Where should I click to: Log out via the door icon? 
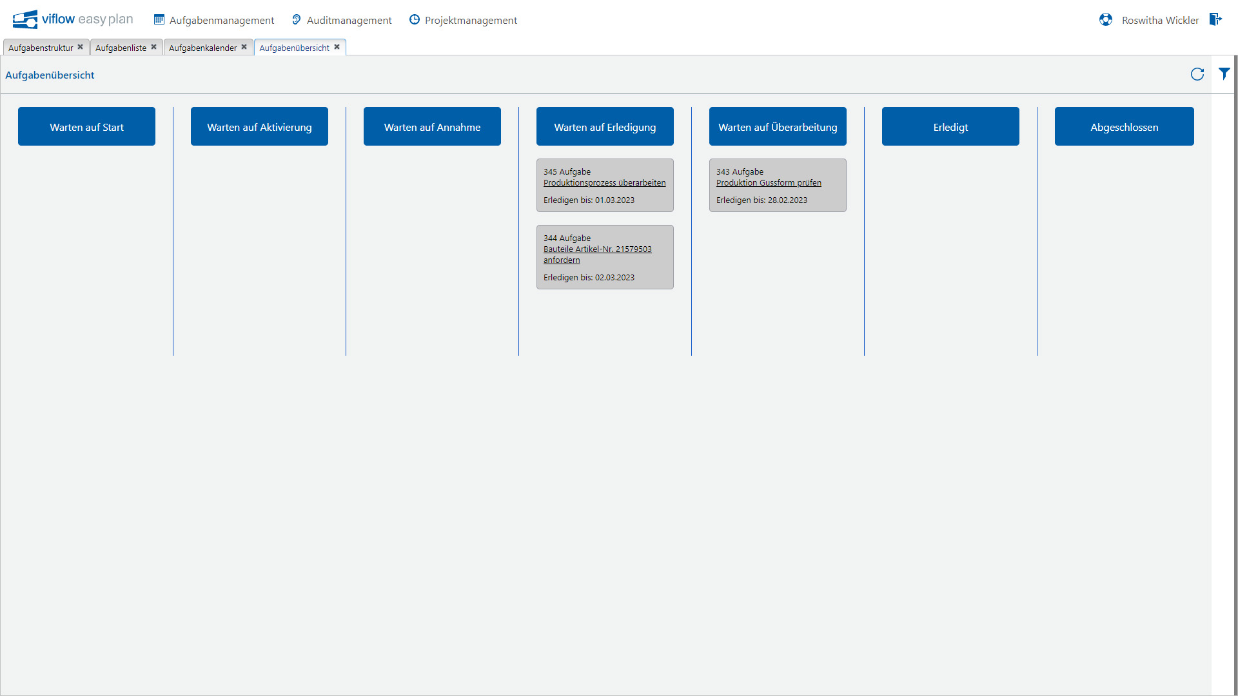(x=1216, y=19)
